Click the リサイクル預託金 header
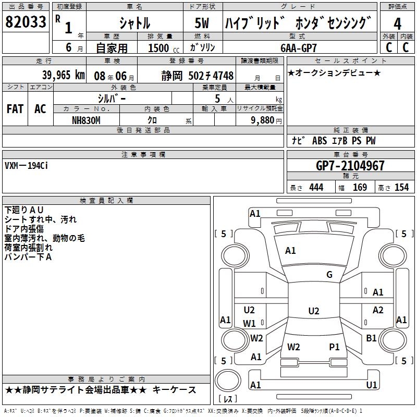 [x=260, y=108]
